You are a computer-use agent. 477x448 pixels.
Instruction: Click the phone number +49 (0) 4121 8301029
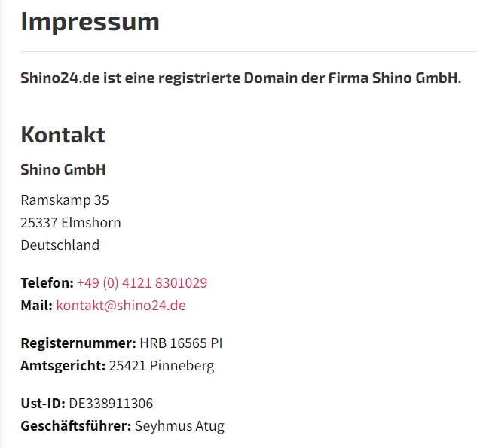coord(142,283)
